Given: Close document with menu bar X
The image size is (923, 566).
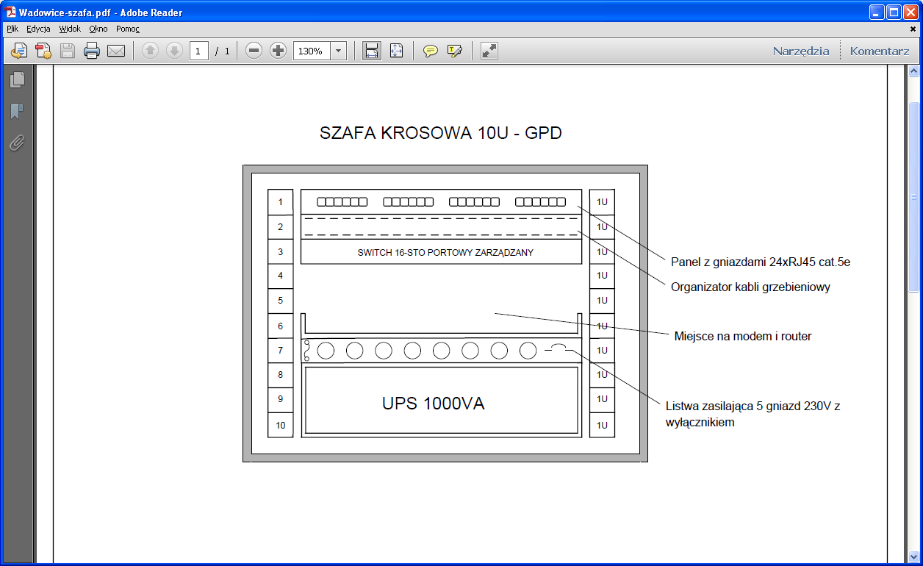Looking at the screenshot, I should pyautogui.click(x=913, y=29).
